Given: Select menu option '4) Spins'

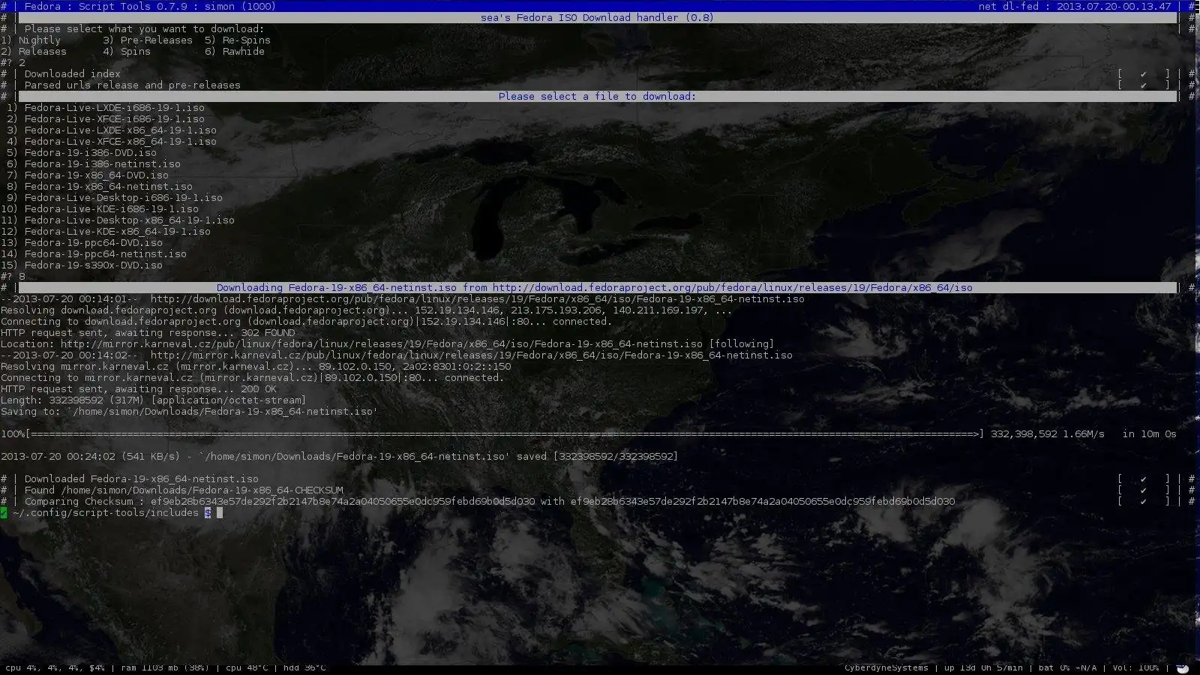Looking at the screenshot, I should click(127, 52).
